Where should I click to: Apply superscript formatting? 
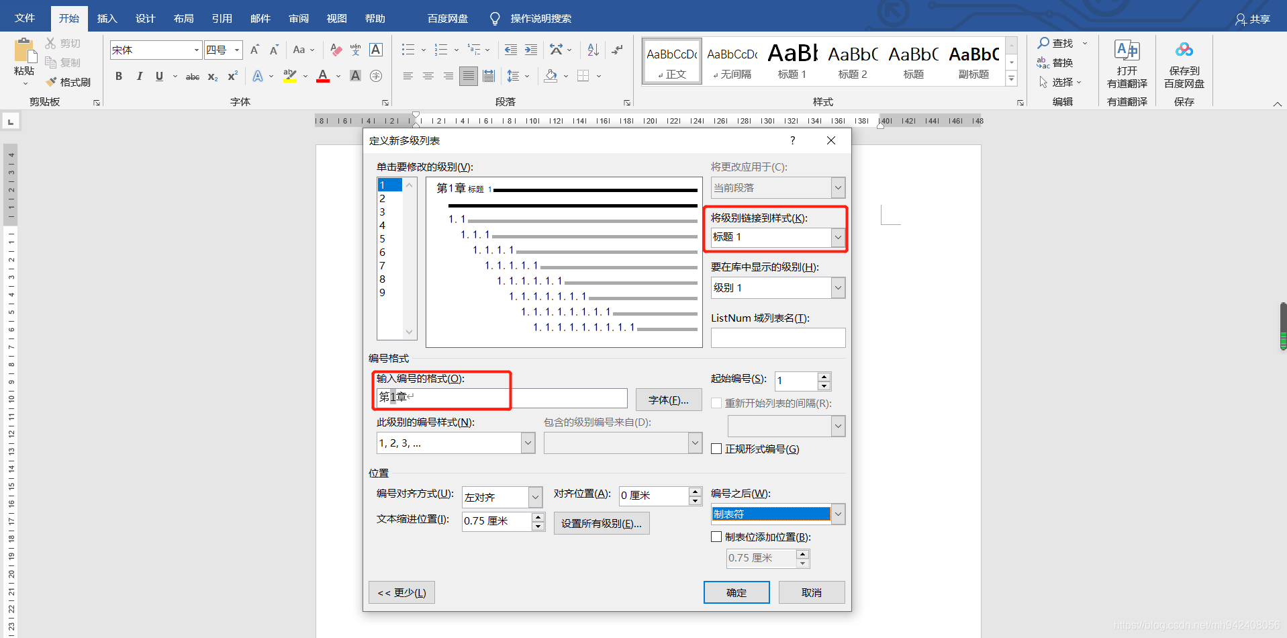click(232, 76)
